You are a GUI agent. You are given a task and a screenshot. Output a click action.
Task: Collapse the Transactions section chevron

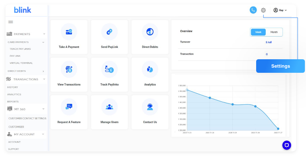tap(44, 79)
